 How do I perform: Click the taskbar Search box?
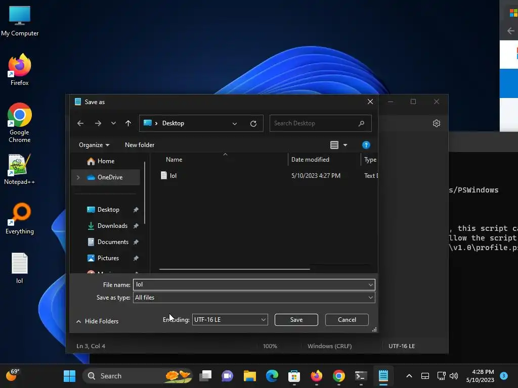(x=137, y=376)
